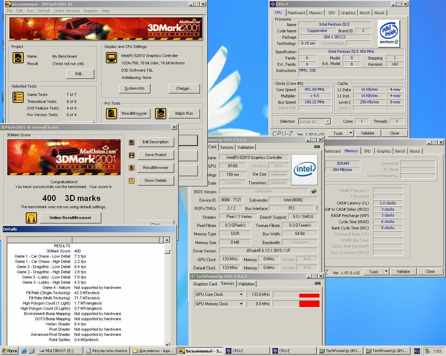Click the 384 MBytes memory size value
This screenshot has width=446, height=356.
tap(342, 170)
